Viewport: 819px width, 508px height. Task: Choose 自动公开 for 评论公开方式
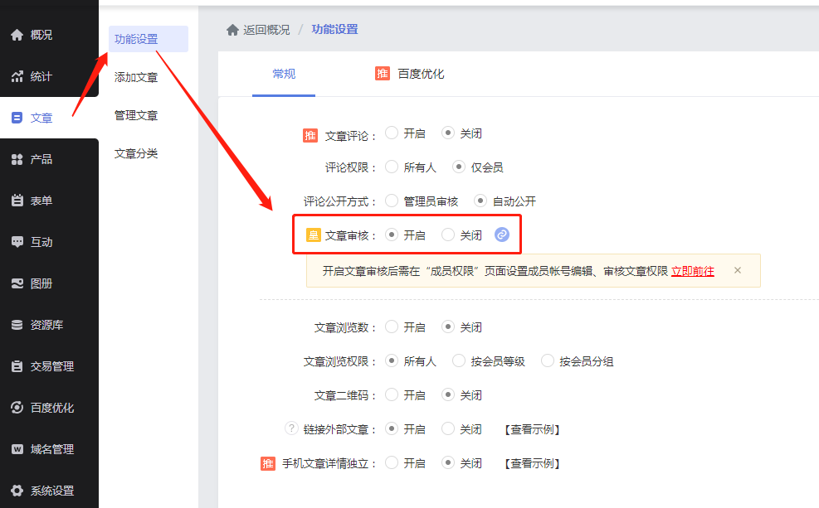click(x=480, y=201)
